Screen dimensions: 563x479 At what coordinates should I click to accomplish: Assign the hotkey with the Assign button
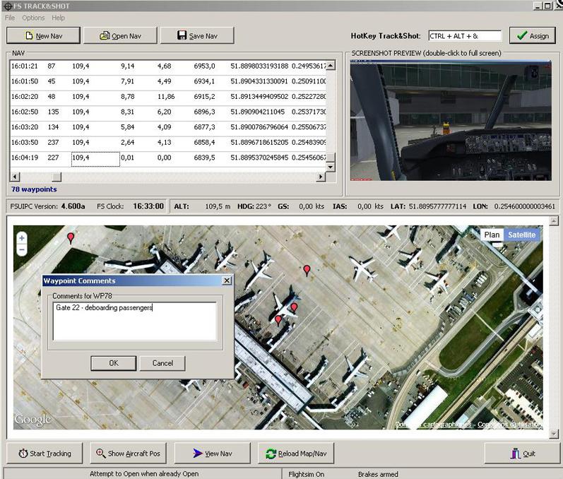[x=532, y=35]
